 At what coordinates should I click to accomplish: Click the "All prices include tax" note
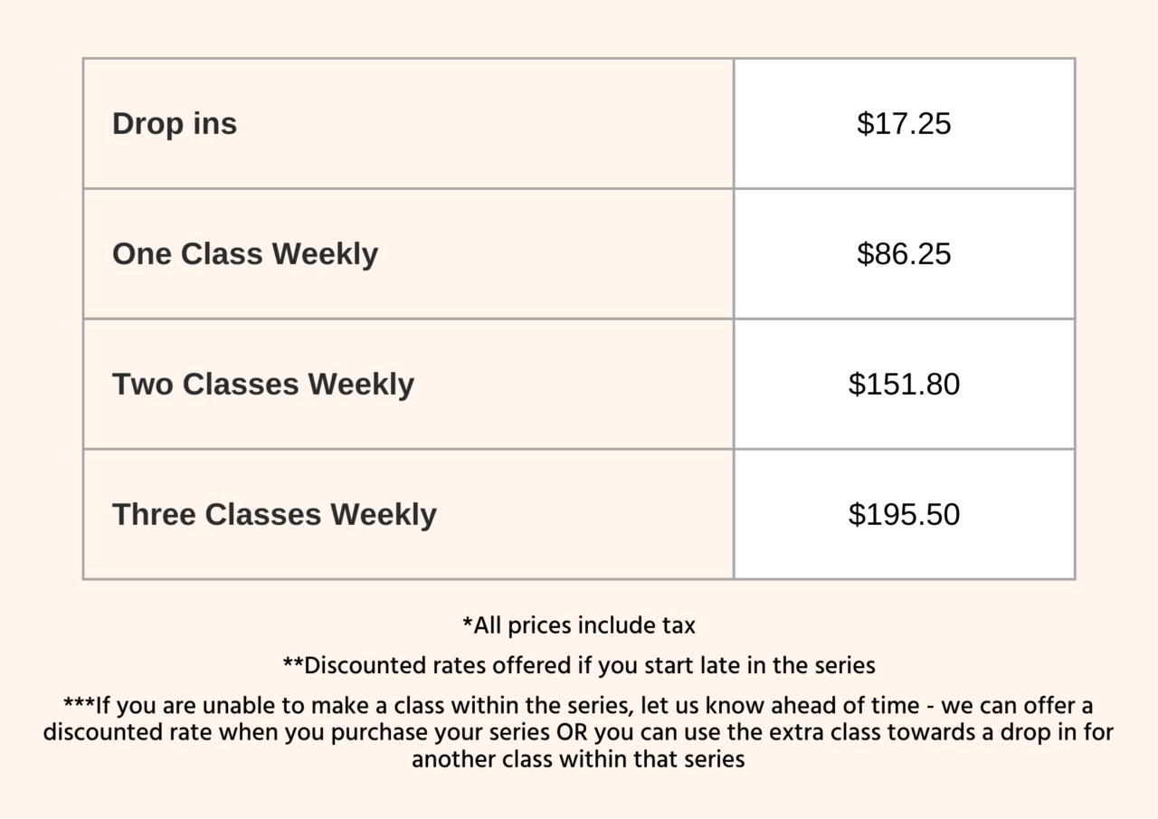coord(579,625)
